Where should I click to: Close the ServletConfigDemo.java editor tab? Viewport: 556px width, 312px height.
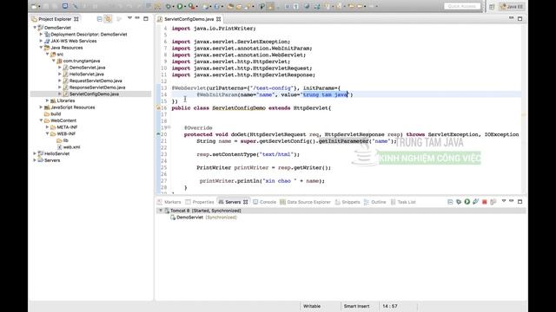(x=218, y=19)
